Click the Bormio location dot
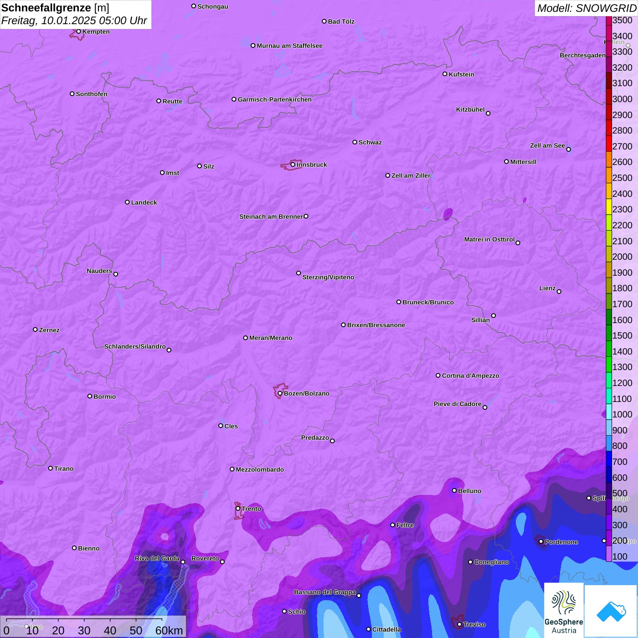Screen dimensions: 638x638 point(90,396)
